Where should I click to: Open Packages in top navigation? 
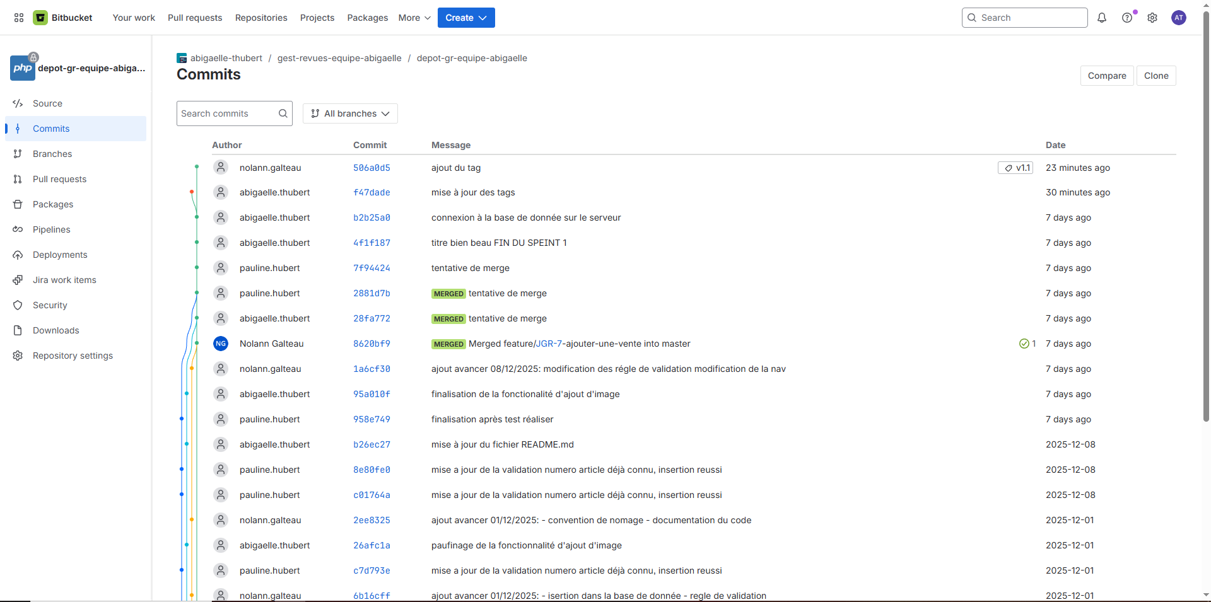point(368,18)
